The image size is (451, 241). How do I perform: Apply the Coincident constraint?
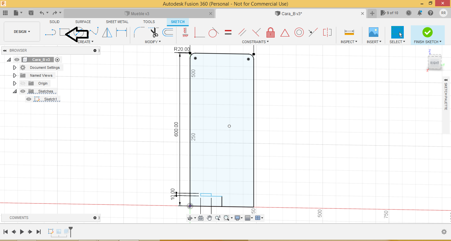click(199, 32)
